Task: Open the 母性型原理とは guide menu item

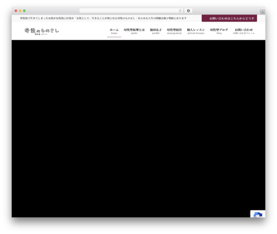Action: (x=134, y=31)
